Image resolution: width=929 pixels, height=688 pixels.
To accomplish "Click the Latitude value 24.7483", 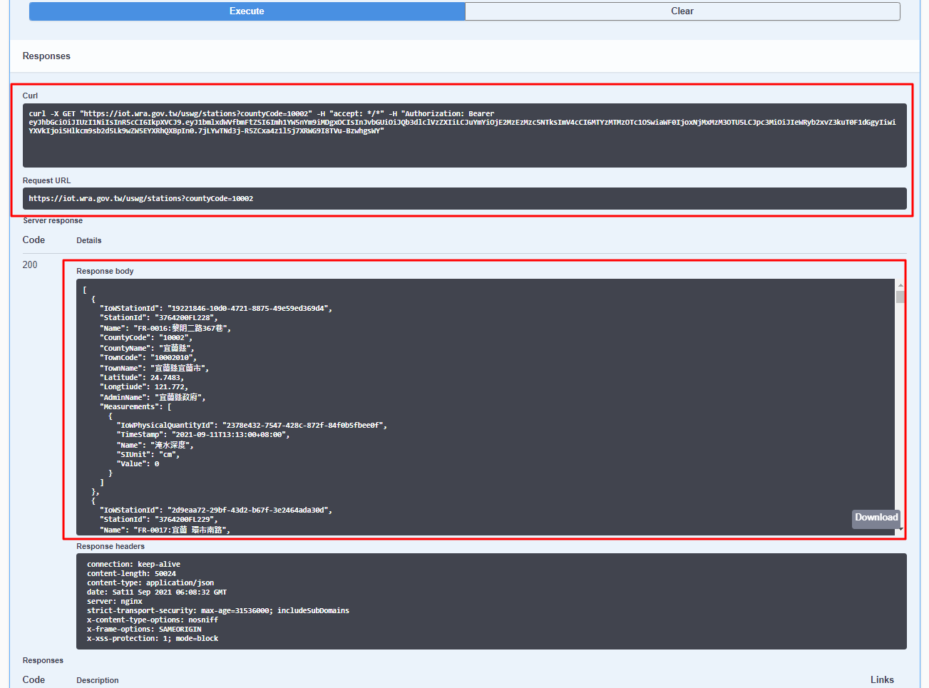I will 165,378.
